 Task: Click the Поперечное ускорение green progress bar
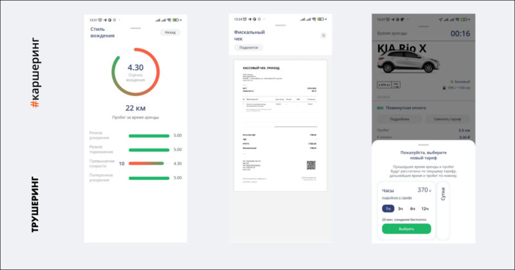click(x=149, y=178)
